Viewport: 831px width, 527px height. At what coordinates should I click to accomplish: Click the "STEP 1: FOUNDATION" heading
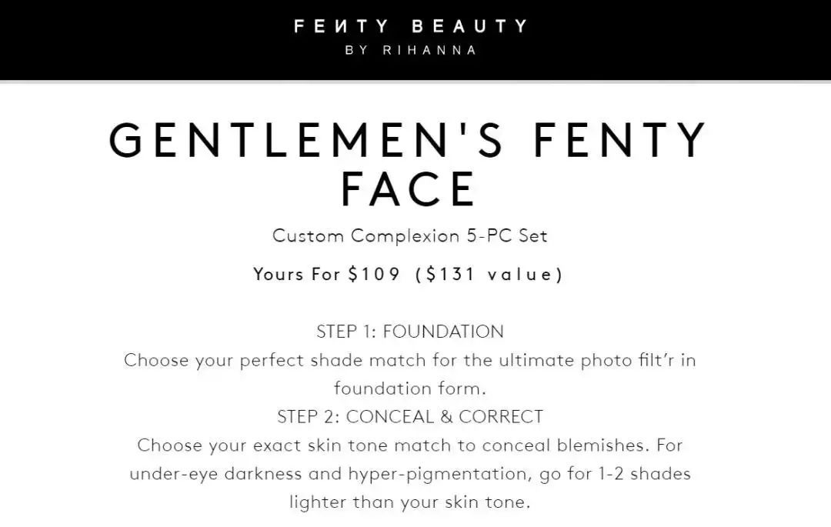(x=410, y=332)
